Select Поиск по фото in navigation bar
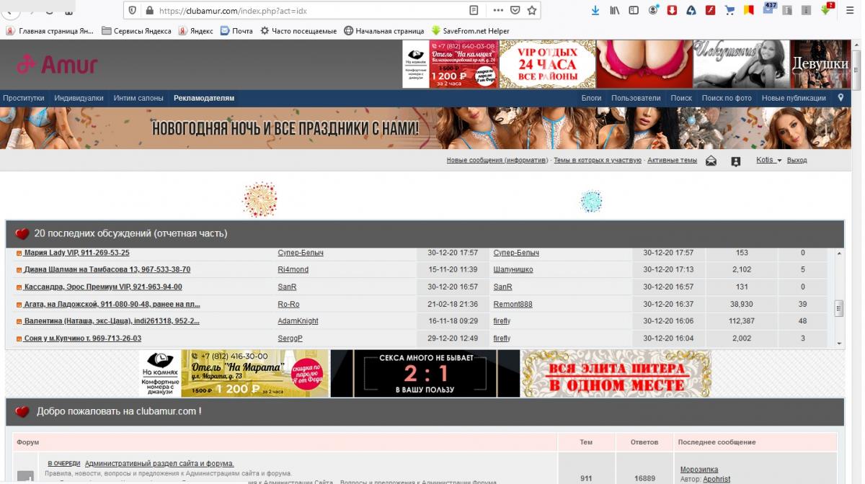Image resolution: width=865 pixels, height=484 pixels. [727, 98]
